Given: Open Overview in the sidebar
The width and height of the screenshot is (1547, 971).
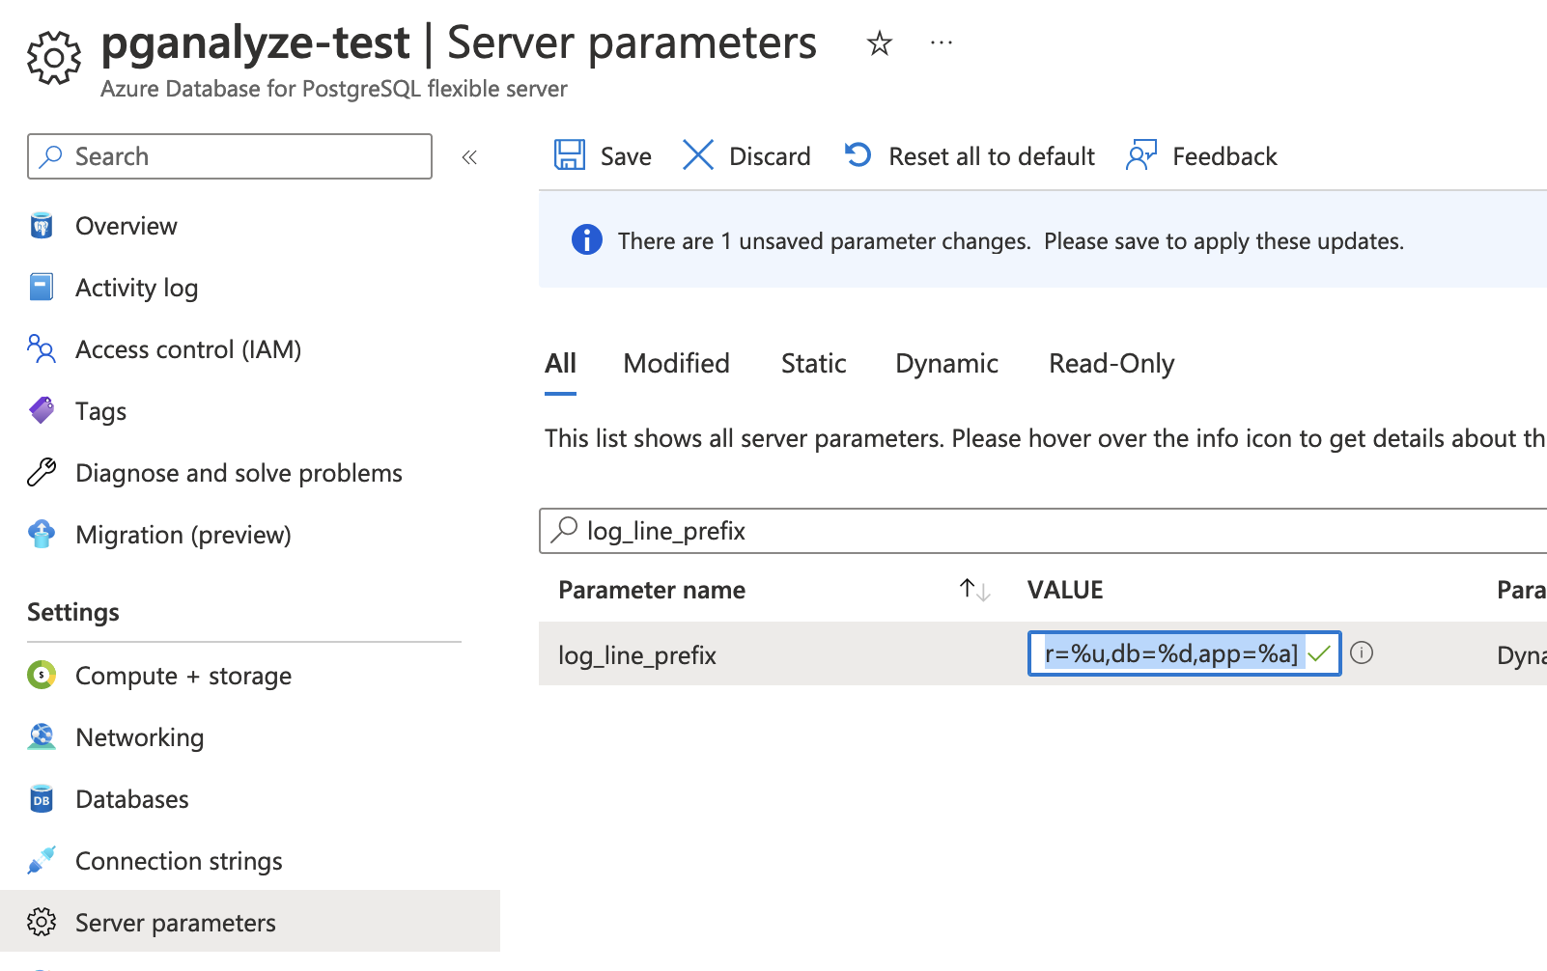Looking at the screenshot, I should point(127,226).
